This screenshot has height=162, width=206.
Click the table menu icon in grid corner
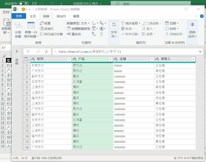(x=26, y=59)
